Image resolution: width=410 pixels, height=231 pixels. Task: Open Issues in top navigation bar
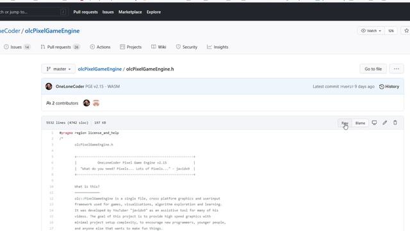(x=108, y=12)
